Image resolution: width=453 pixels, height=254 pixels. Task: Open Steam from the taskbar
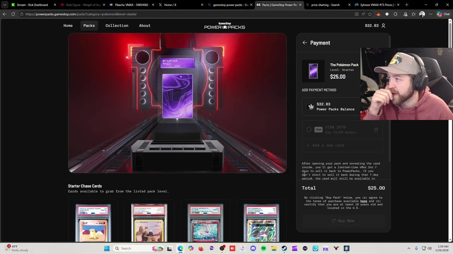284,248
